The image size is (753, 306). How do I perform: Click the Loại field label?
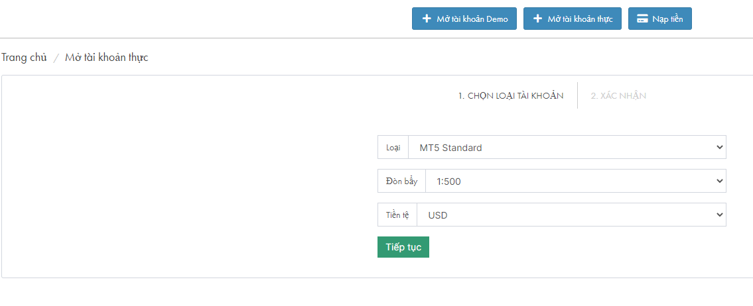(393, 147)
